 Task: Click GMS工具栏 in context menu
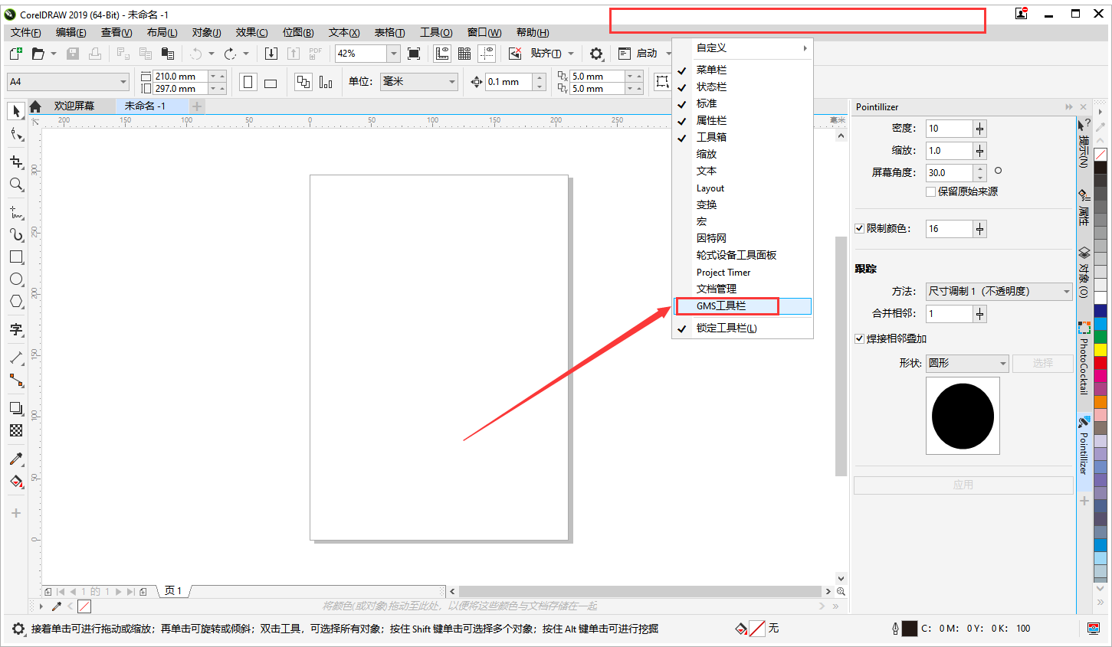point(721,306)
